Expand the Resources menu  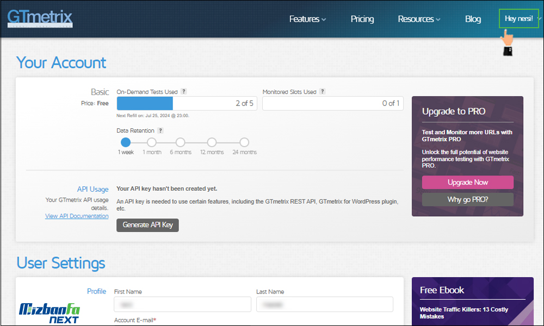(419, 19)
